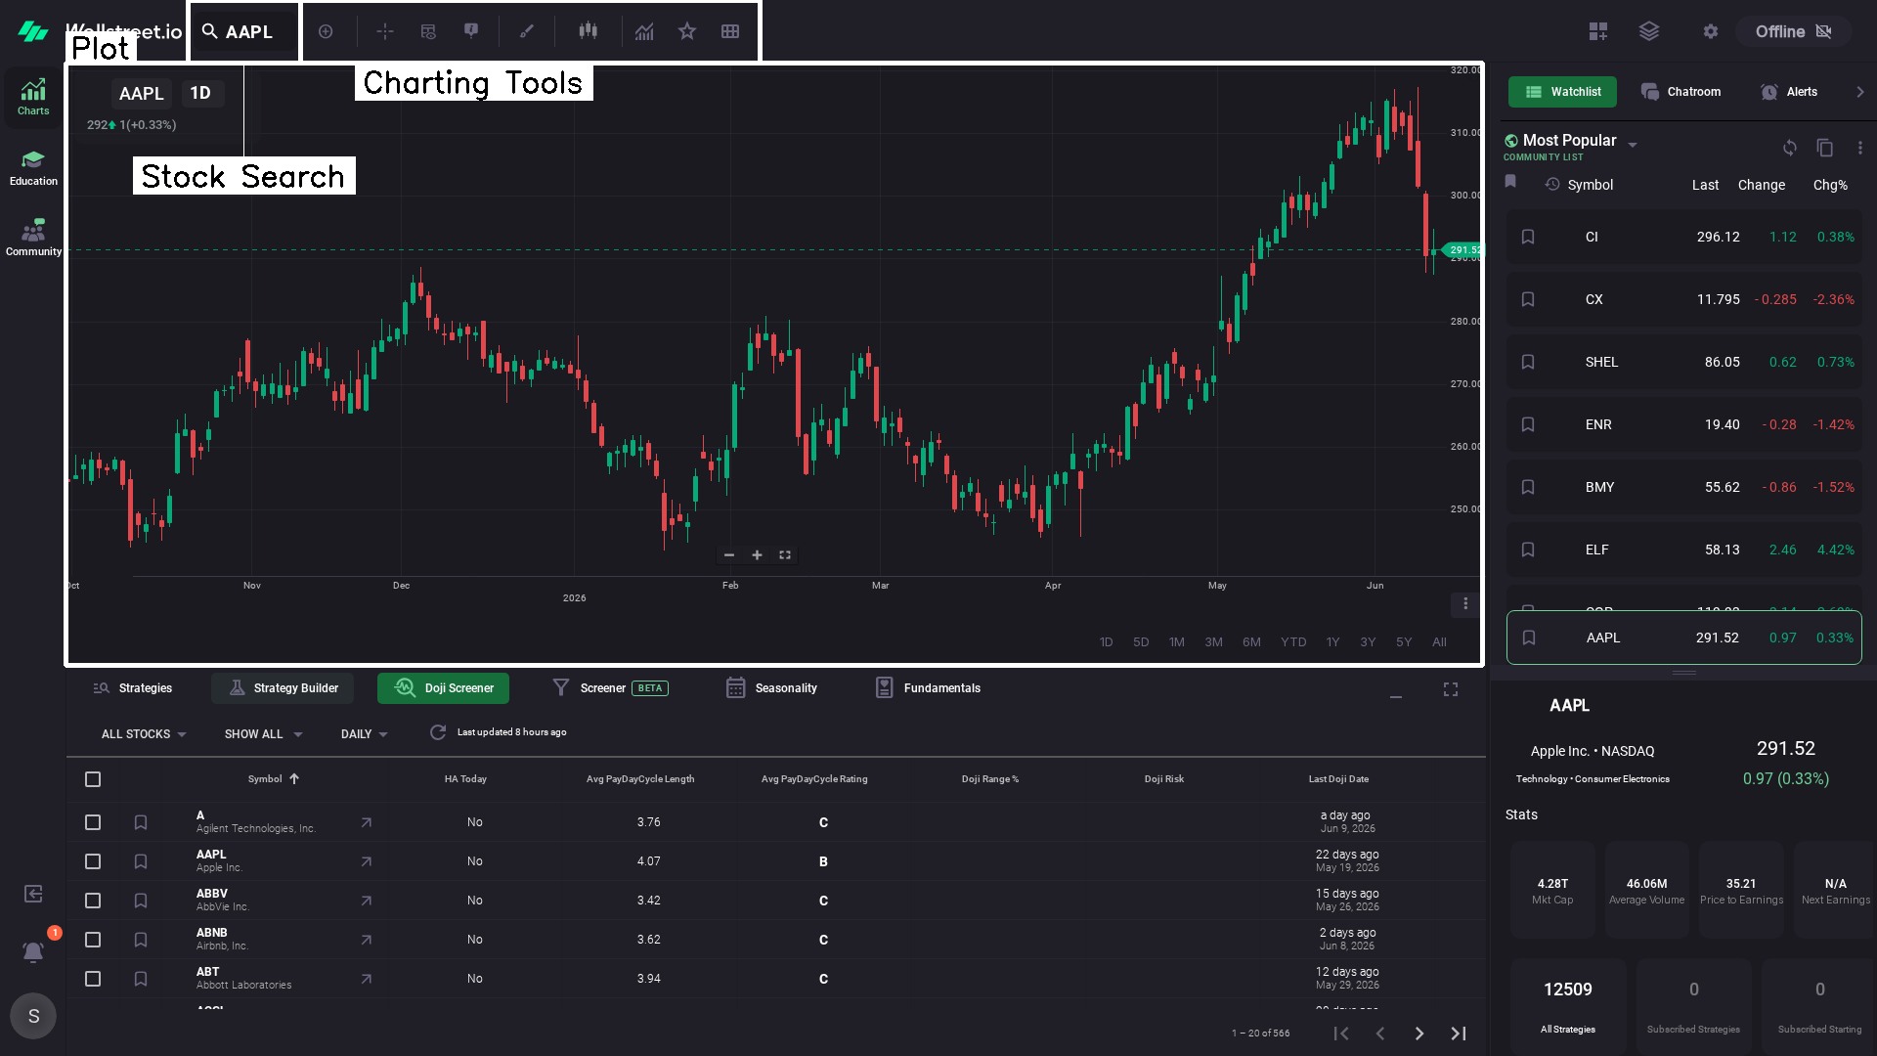
Task: Go to next page of screener results
Action: coord(1419,1034)
